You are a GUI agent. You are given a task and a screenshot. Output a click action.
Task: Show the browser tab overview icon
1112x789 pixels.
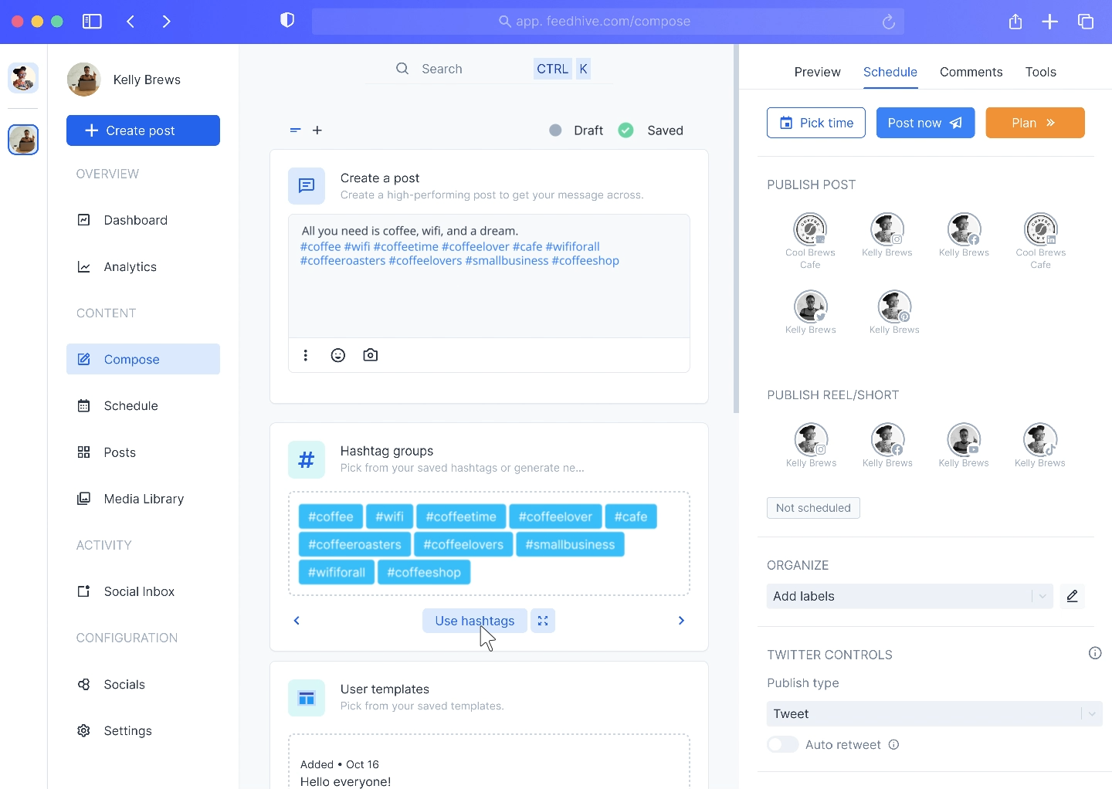[1086, 22]
